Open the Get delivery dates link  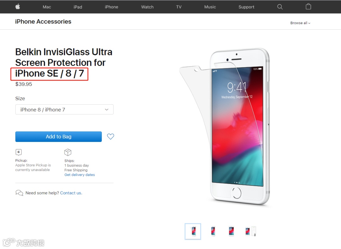click(80, 175)
